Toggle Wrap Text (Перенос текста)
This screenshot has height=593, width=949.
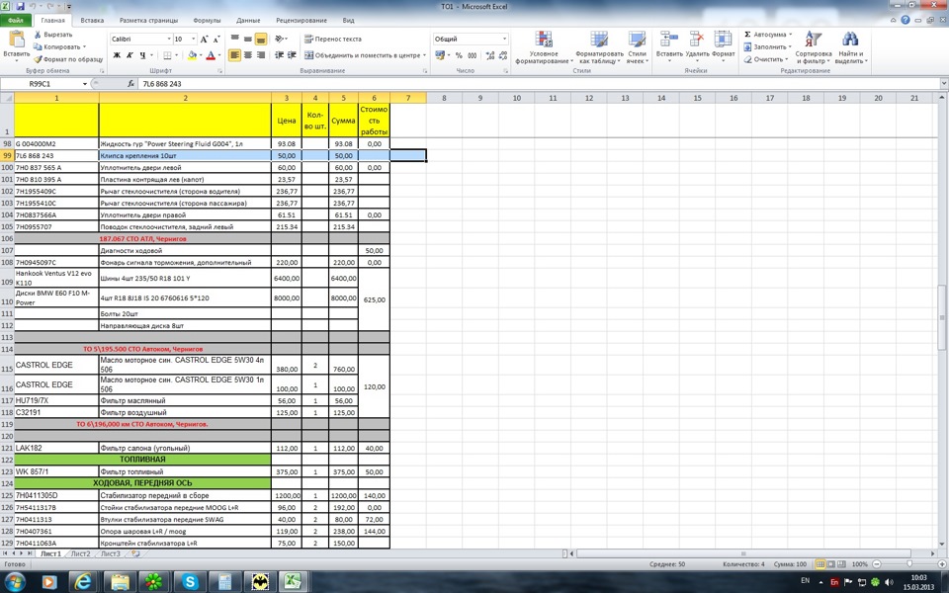(x=333, y=39)
